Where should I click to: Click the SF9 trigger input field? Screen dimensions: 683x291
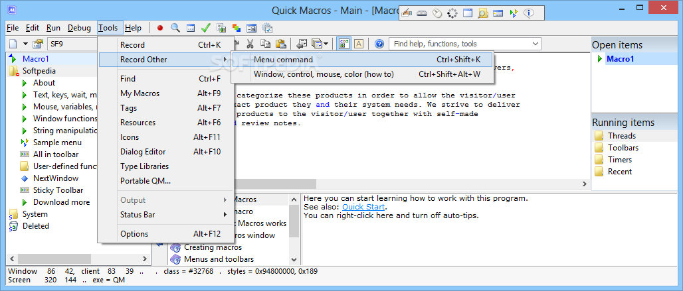(72, 44)
